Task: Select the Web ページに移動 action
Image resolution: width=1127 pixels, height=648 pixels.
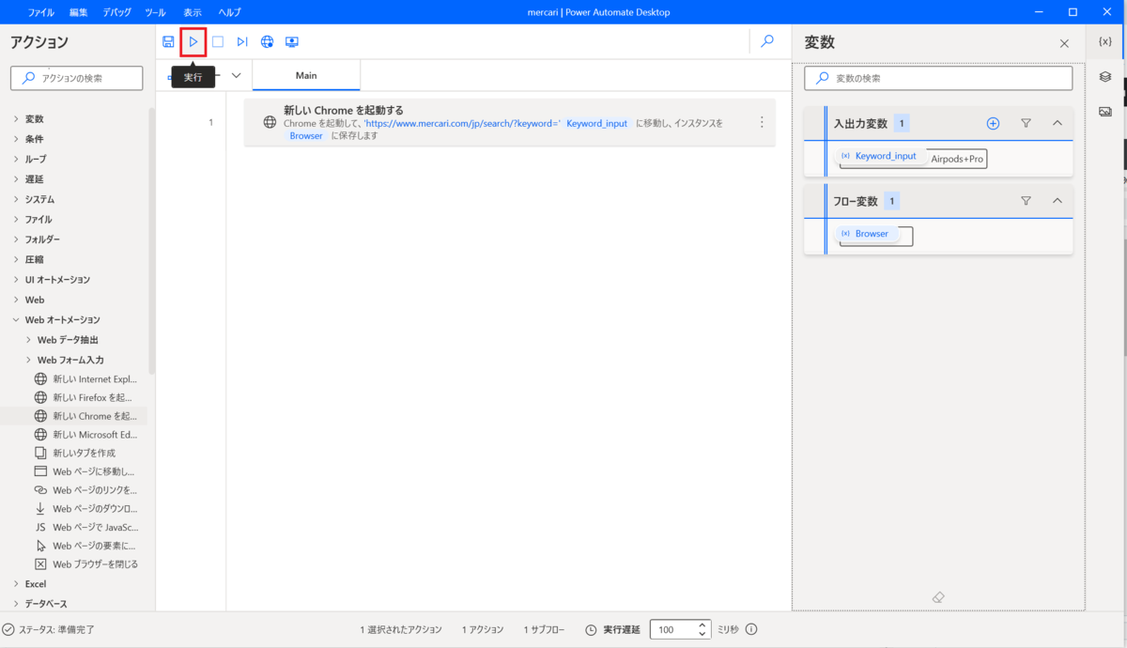Action: (85, 471)
